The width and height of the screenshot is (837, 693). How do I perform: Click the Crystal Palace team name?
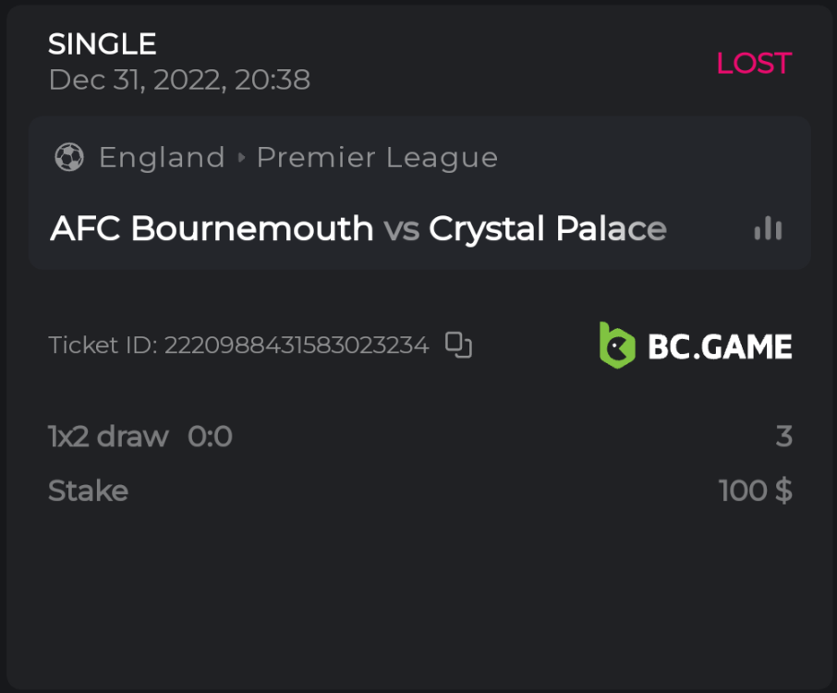pos(547,228)
